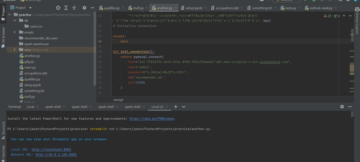Open qualifier.py from project tree
360x162 pixels.
point(29,79)
